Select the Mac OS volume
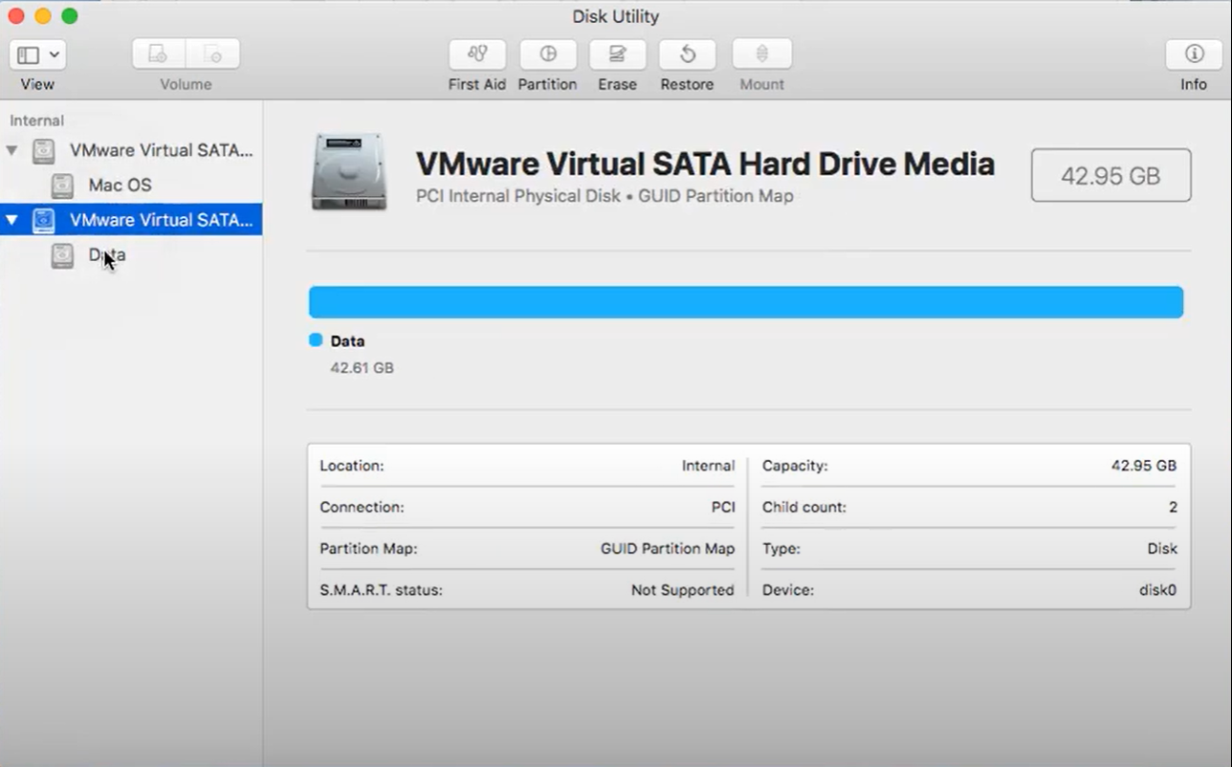Screen dimensions: 1232x767 [x=131, y=185]
